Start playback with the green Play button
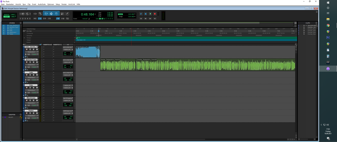Viewport: 337px width, 142px height. tap(150, 14)
